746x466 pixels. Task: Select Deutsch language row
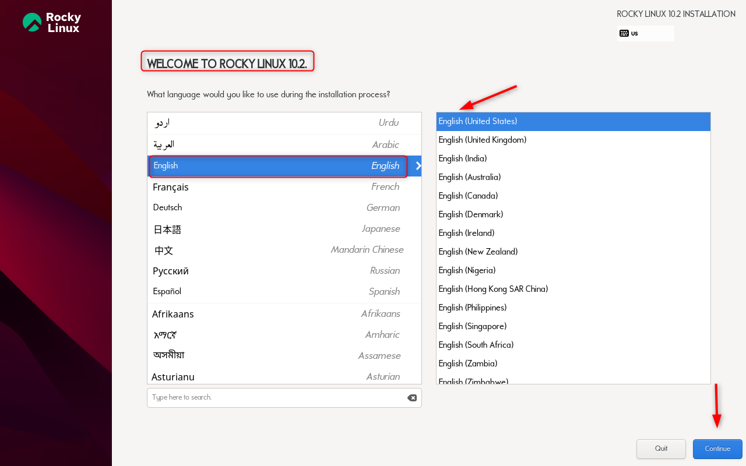click(x=284, y=208)
